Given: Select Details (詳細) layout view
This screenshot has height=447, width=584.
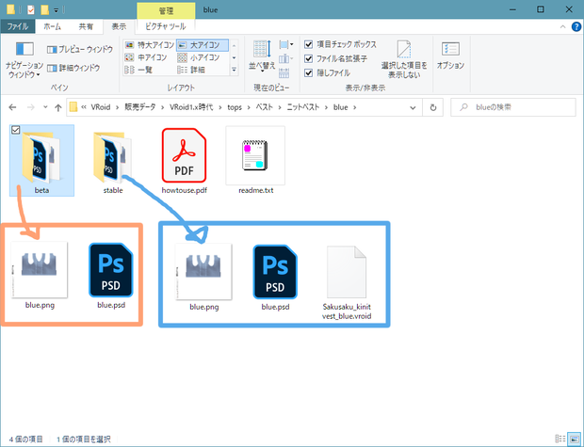Looking at the screenshot, I should coord(191,70).
